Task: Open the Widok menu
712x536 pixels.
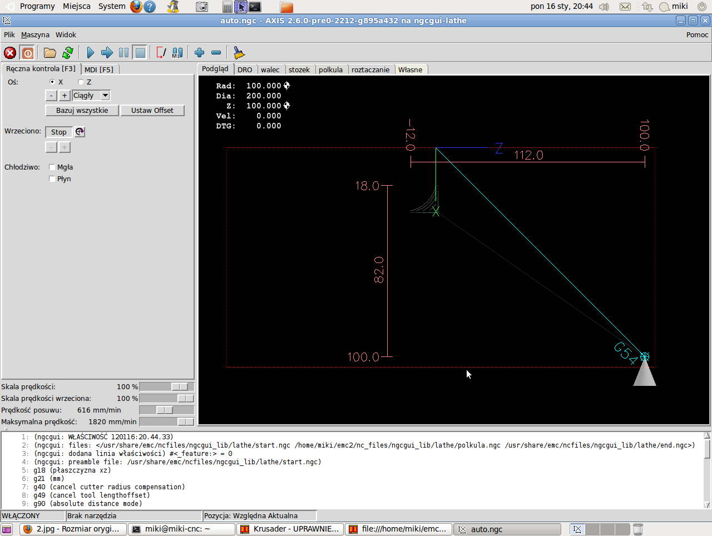Action: tap(66, 34)
